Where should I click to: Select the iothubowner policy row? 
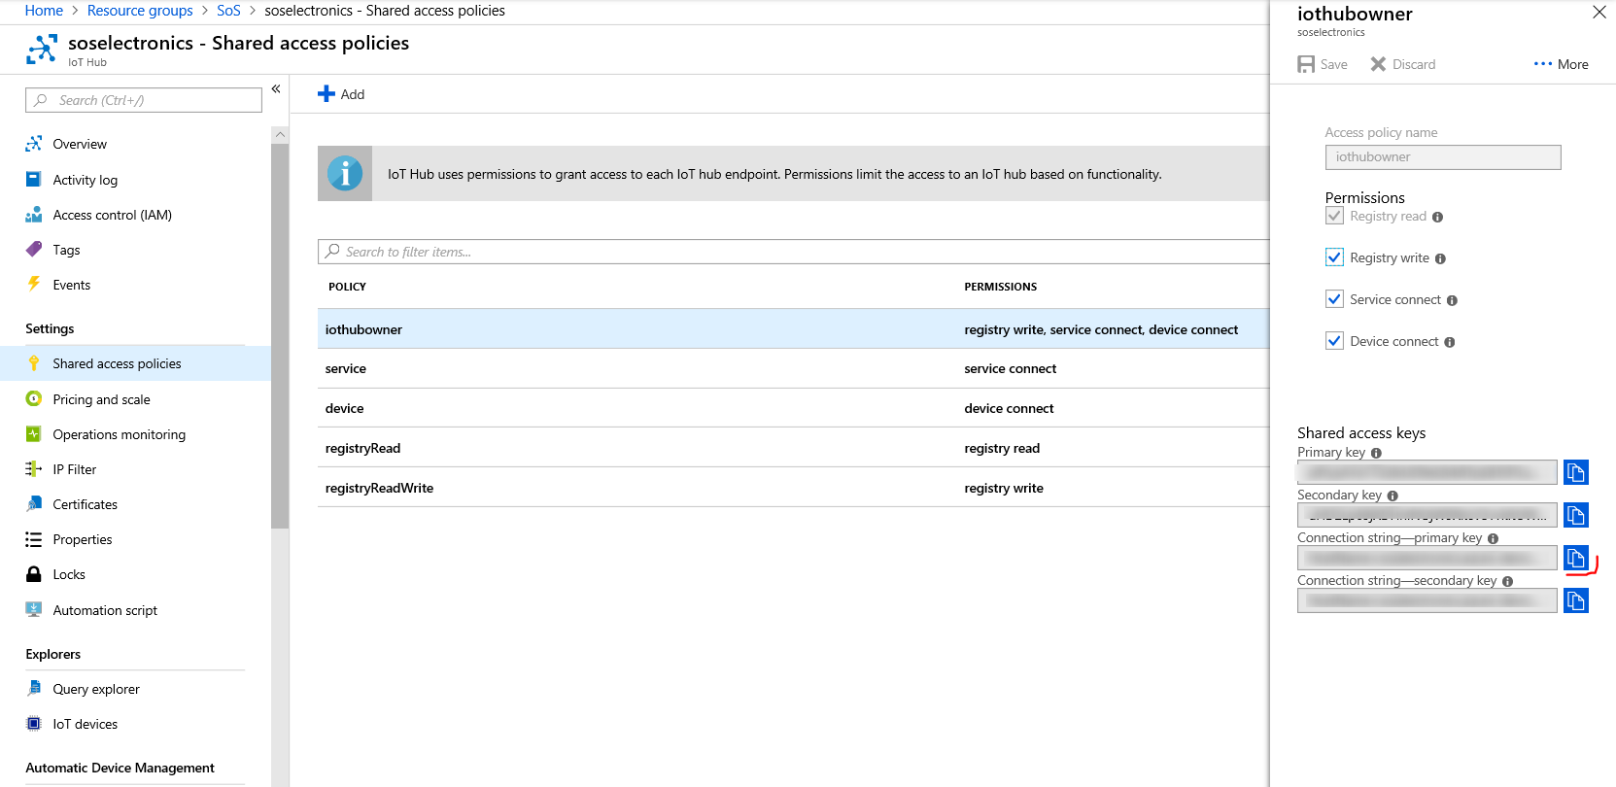click(793, 329)
